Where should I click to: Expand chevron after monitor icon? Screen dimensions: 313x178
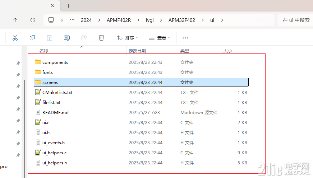(x=62, y=20)
